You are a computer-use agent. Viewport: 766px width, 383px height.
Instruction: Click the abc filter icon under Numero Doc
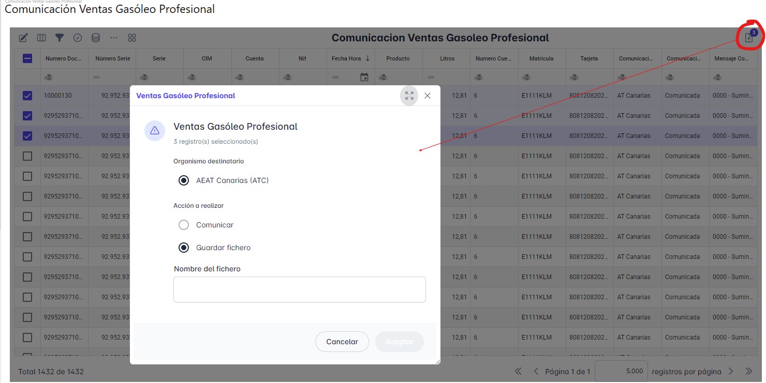click(x=48, y=78)
